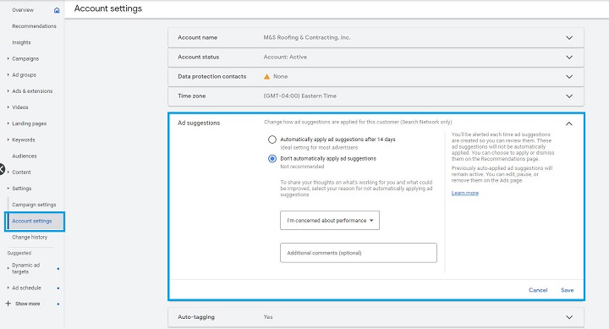Open Recommendations in the sidebar
This screenshot has width=609, height=329.
pos(34,26)
